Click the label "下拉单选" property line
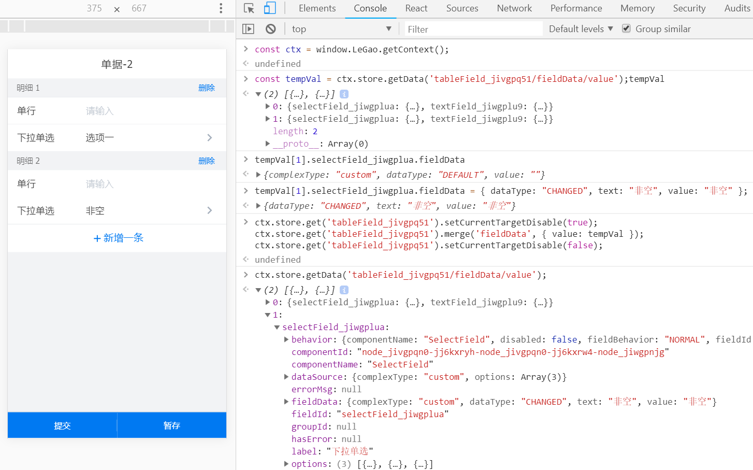The image size is (753, 470). pos(332,451)
